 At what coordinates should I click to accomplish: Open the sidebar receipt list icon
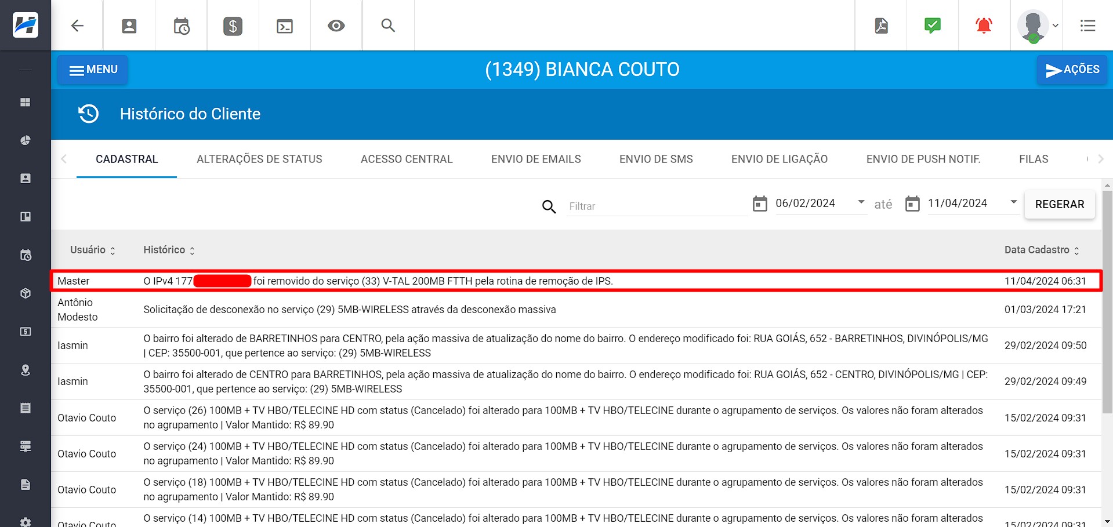[26, 408]
